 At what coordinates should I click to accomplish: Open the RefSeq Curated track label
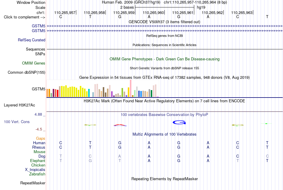[31, 40]
